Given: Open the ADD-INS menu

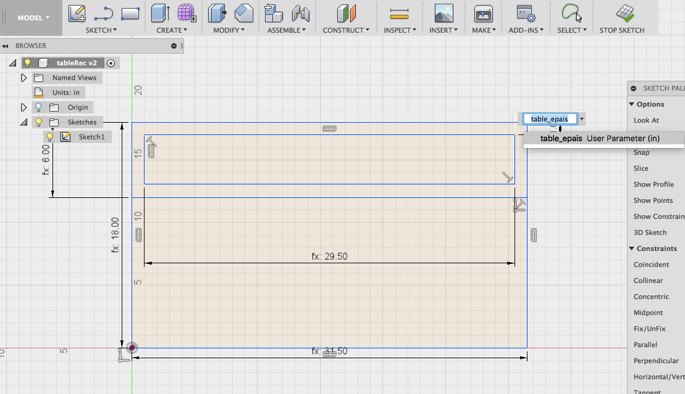Looking at the screenshot, I should pyautogui.click(x=526, y=30).
